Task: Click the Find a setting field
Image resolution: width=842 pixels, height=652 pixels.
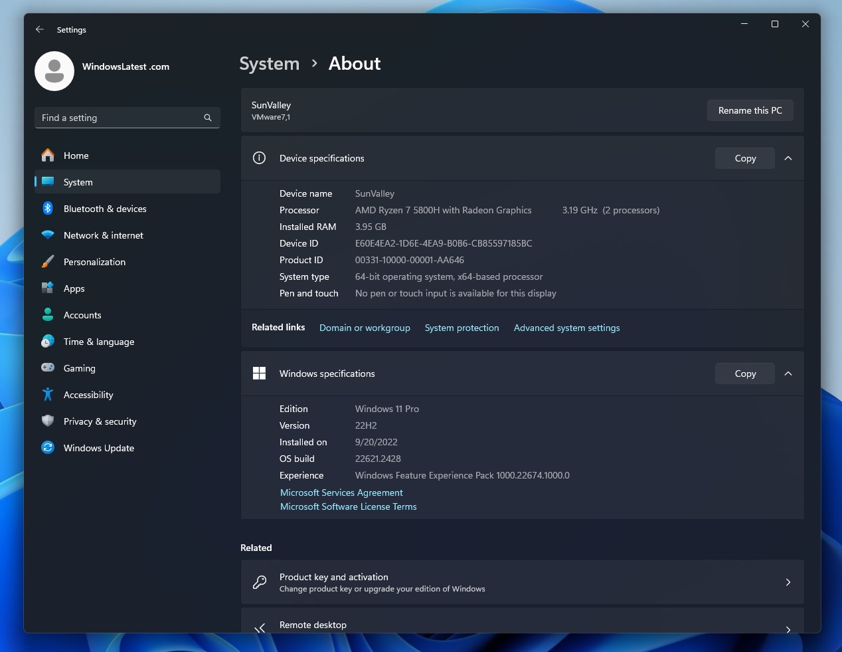Action: pyautogui.click(x=127, y=118)
